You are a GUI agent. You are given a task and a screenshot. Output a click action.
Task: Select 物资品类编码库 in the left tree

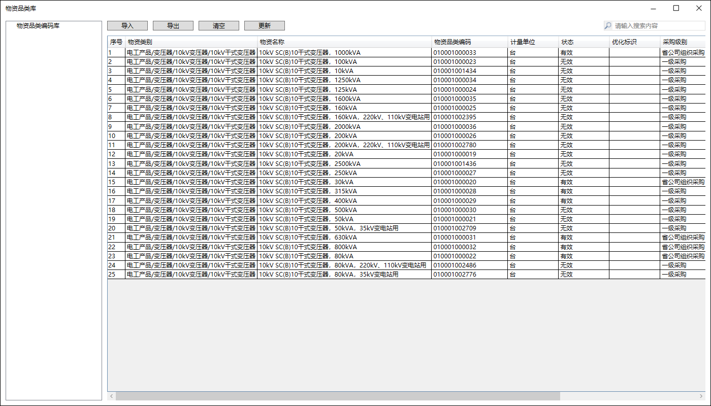tap(38, 25)
